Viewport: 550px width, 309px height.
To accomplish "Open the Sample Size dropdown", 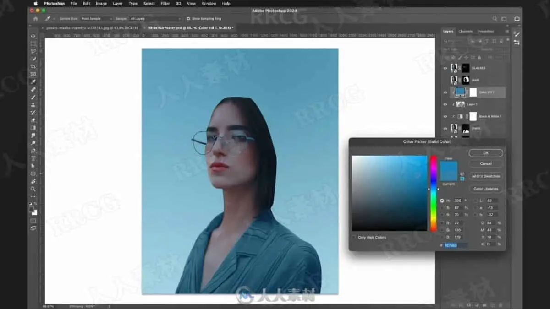I will coord(96,19).
